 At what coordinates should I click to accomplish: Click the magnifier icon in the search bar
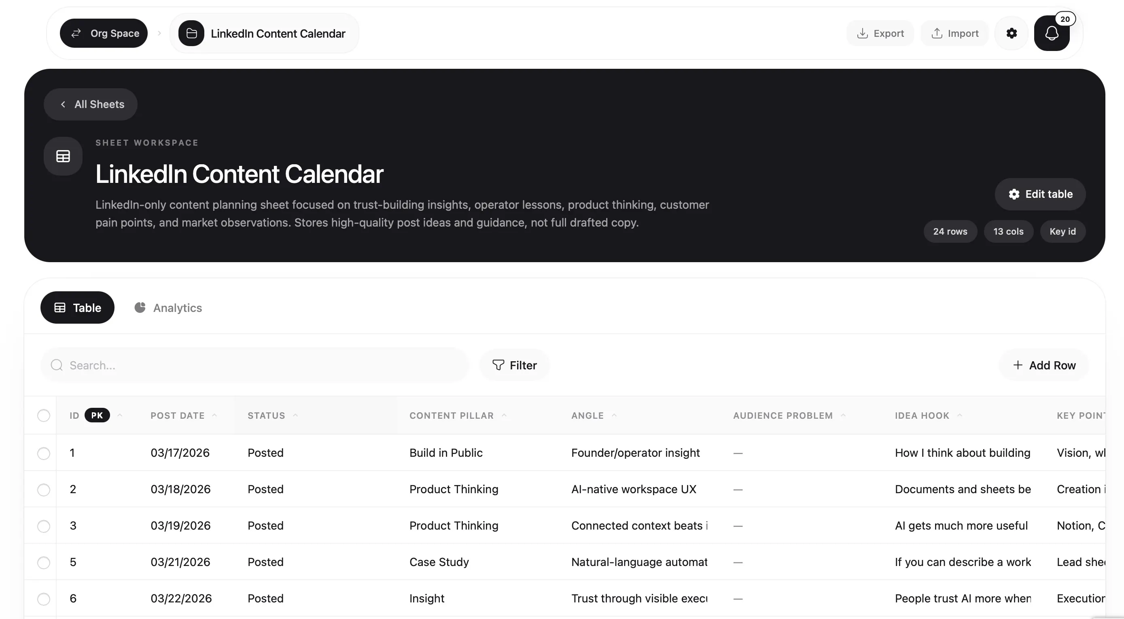[57, 365]
